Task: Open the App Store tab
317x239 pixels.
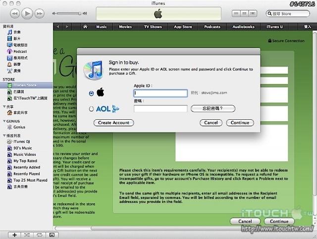Action: pos(183,27)
